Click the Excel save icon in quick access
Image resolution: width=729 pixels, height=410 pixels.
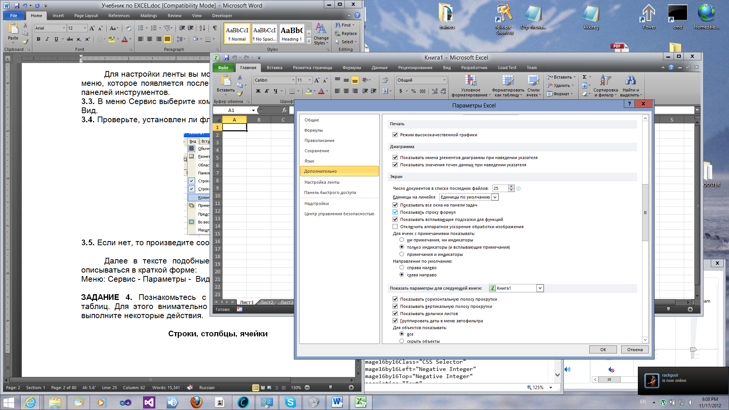point(226,58)
